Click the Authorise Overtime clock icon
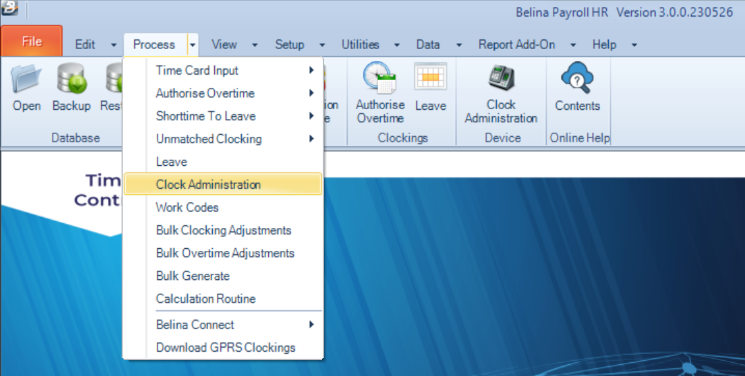This screenshot has height=376, width=745. pos(379,77)
